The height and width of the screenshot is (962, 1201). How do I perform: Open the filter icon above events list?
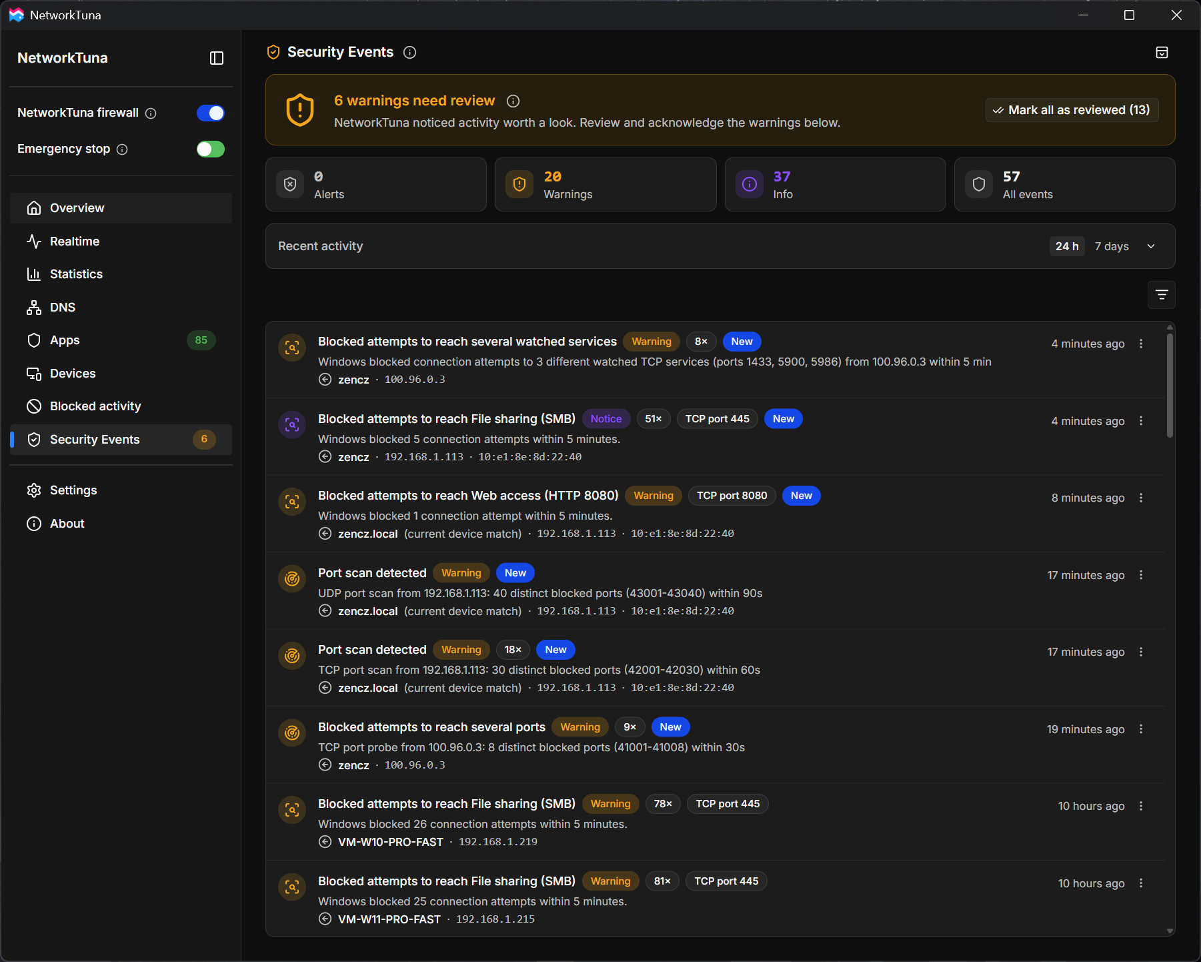coord(1162,295)
